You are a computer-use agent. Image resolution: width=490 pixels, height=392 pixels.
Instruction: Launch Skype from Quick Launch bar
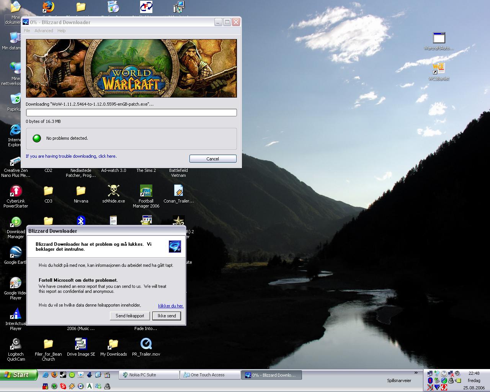click(63, 386)
